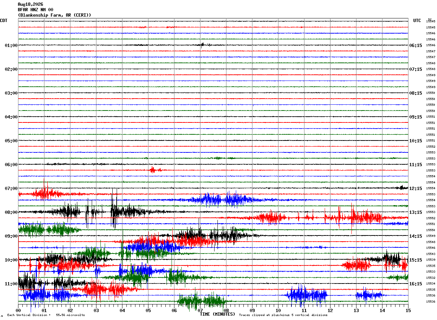Click the DC column header

coord(430,20)
